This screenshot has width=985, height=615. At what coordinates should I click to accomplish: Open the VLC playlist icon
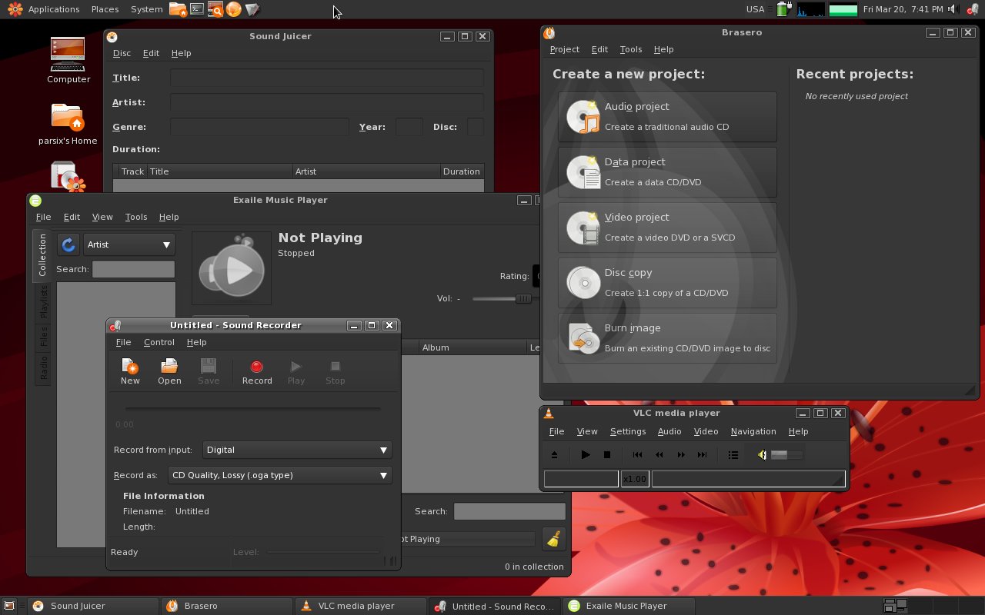[x=733, y=454]
